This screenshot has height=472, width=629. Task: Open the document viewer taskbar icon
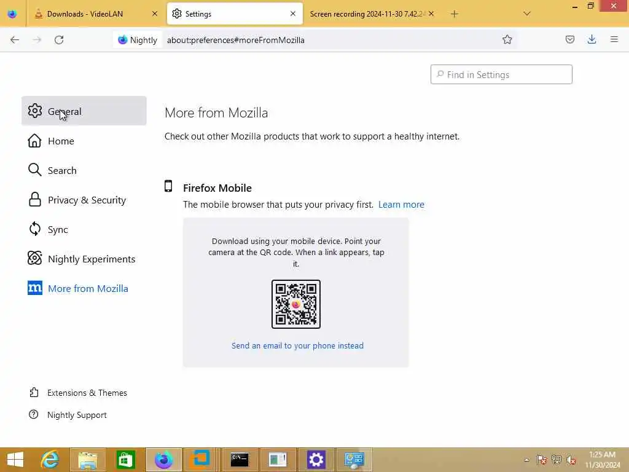tap(278, 460)
